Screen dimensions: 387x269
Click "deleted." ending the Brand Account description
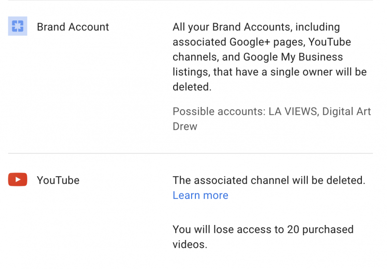click(192, 87)
